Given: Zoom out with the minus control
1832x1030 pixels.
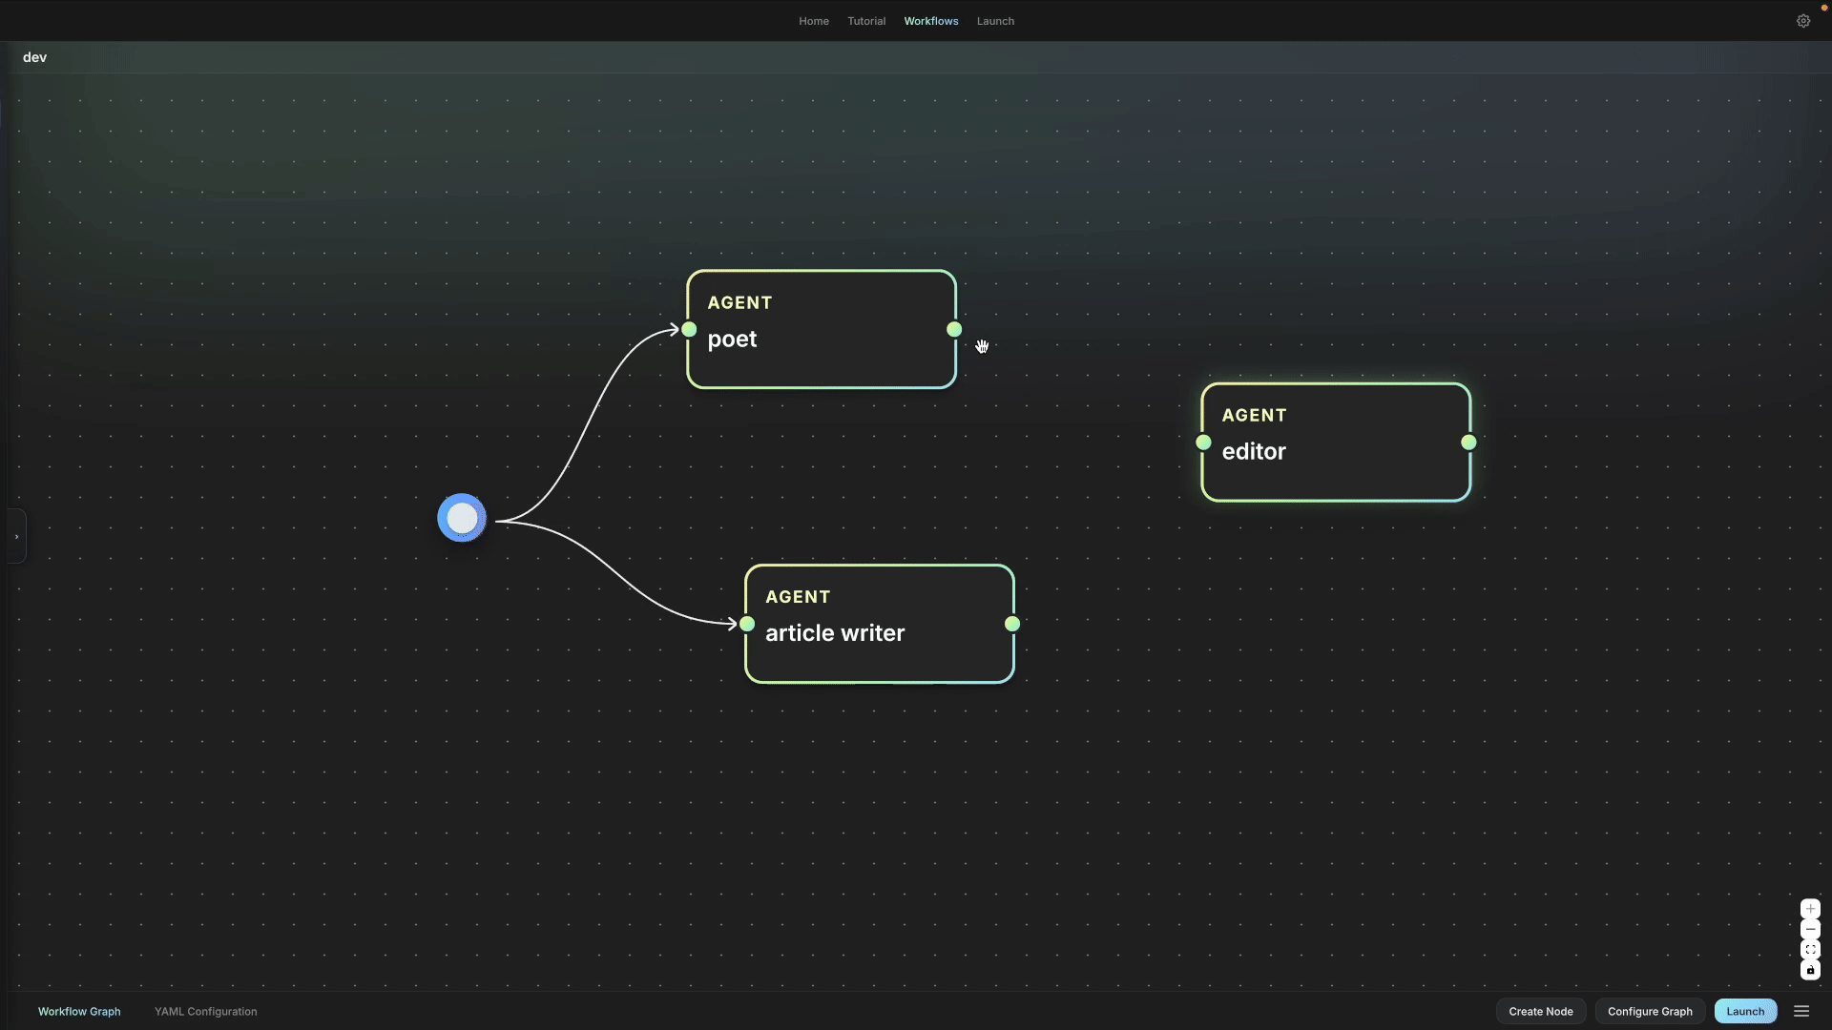Looking at the screenshot, I should pos(1810,929).
